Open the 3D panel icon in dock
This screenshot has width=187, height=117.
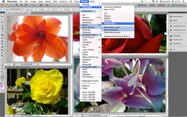click(x=171, y=49)
